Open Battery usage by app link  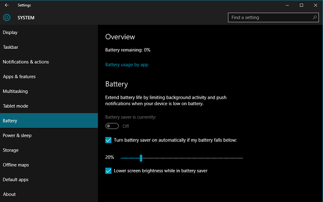(x=127, y=65)
